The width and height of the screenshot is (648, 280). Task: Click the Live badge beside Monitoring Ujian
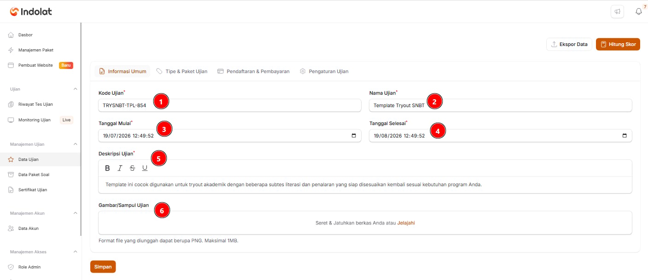point(67,120)
